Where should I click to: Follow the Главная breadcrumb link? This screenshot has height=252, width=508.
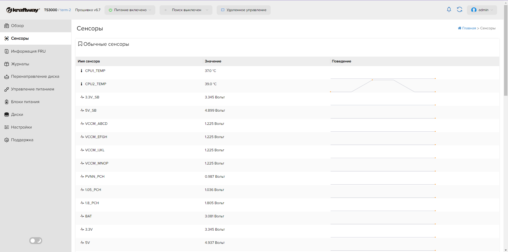[469, 28]
